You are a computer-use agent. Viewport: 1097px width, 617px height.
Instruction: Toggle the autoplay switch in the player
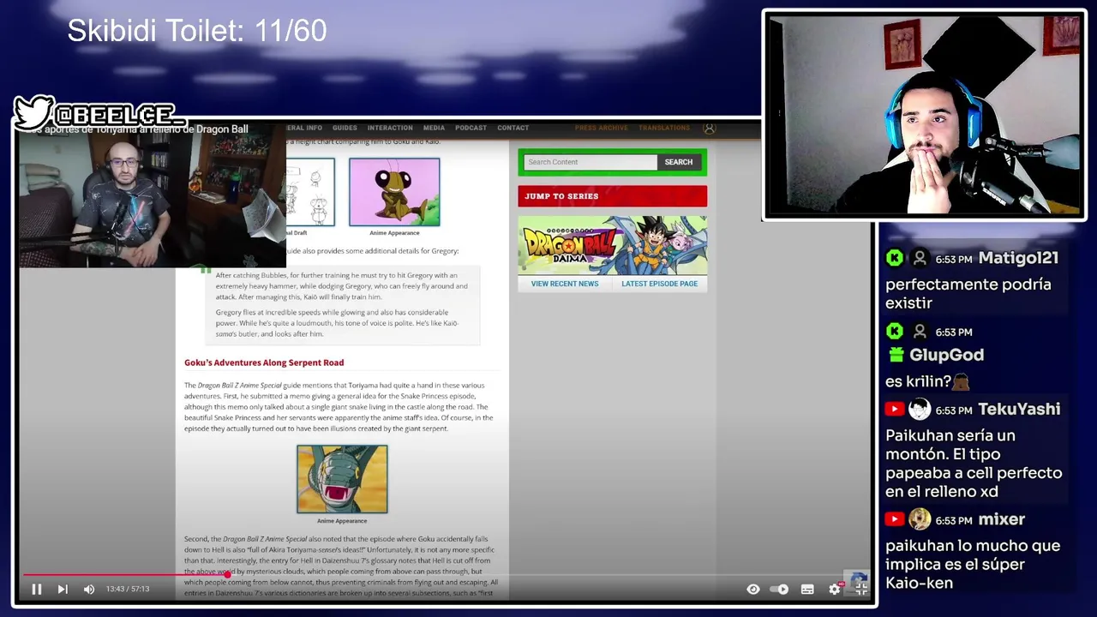pyautogui.click(x=779, y=589)
